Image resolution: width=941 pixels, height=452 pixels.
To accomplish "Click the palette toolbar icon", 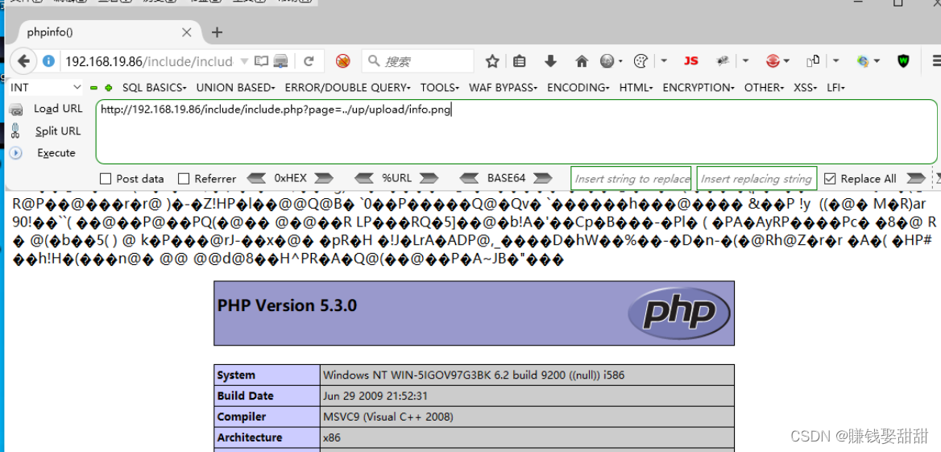I will (x=641, y=60).
